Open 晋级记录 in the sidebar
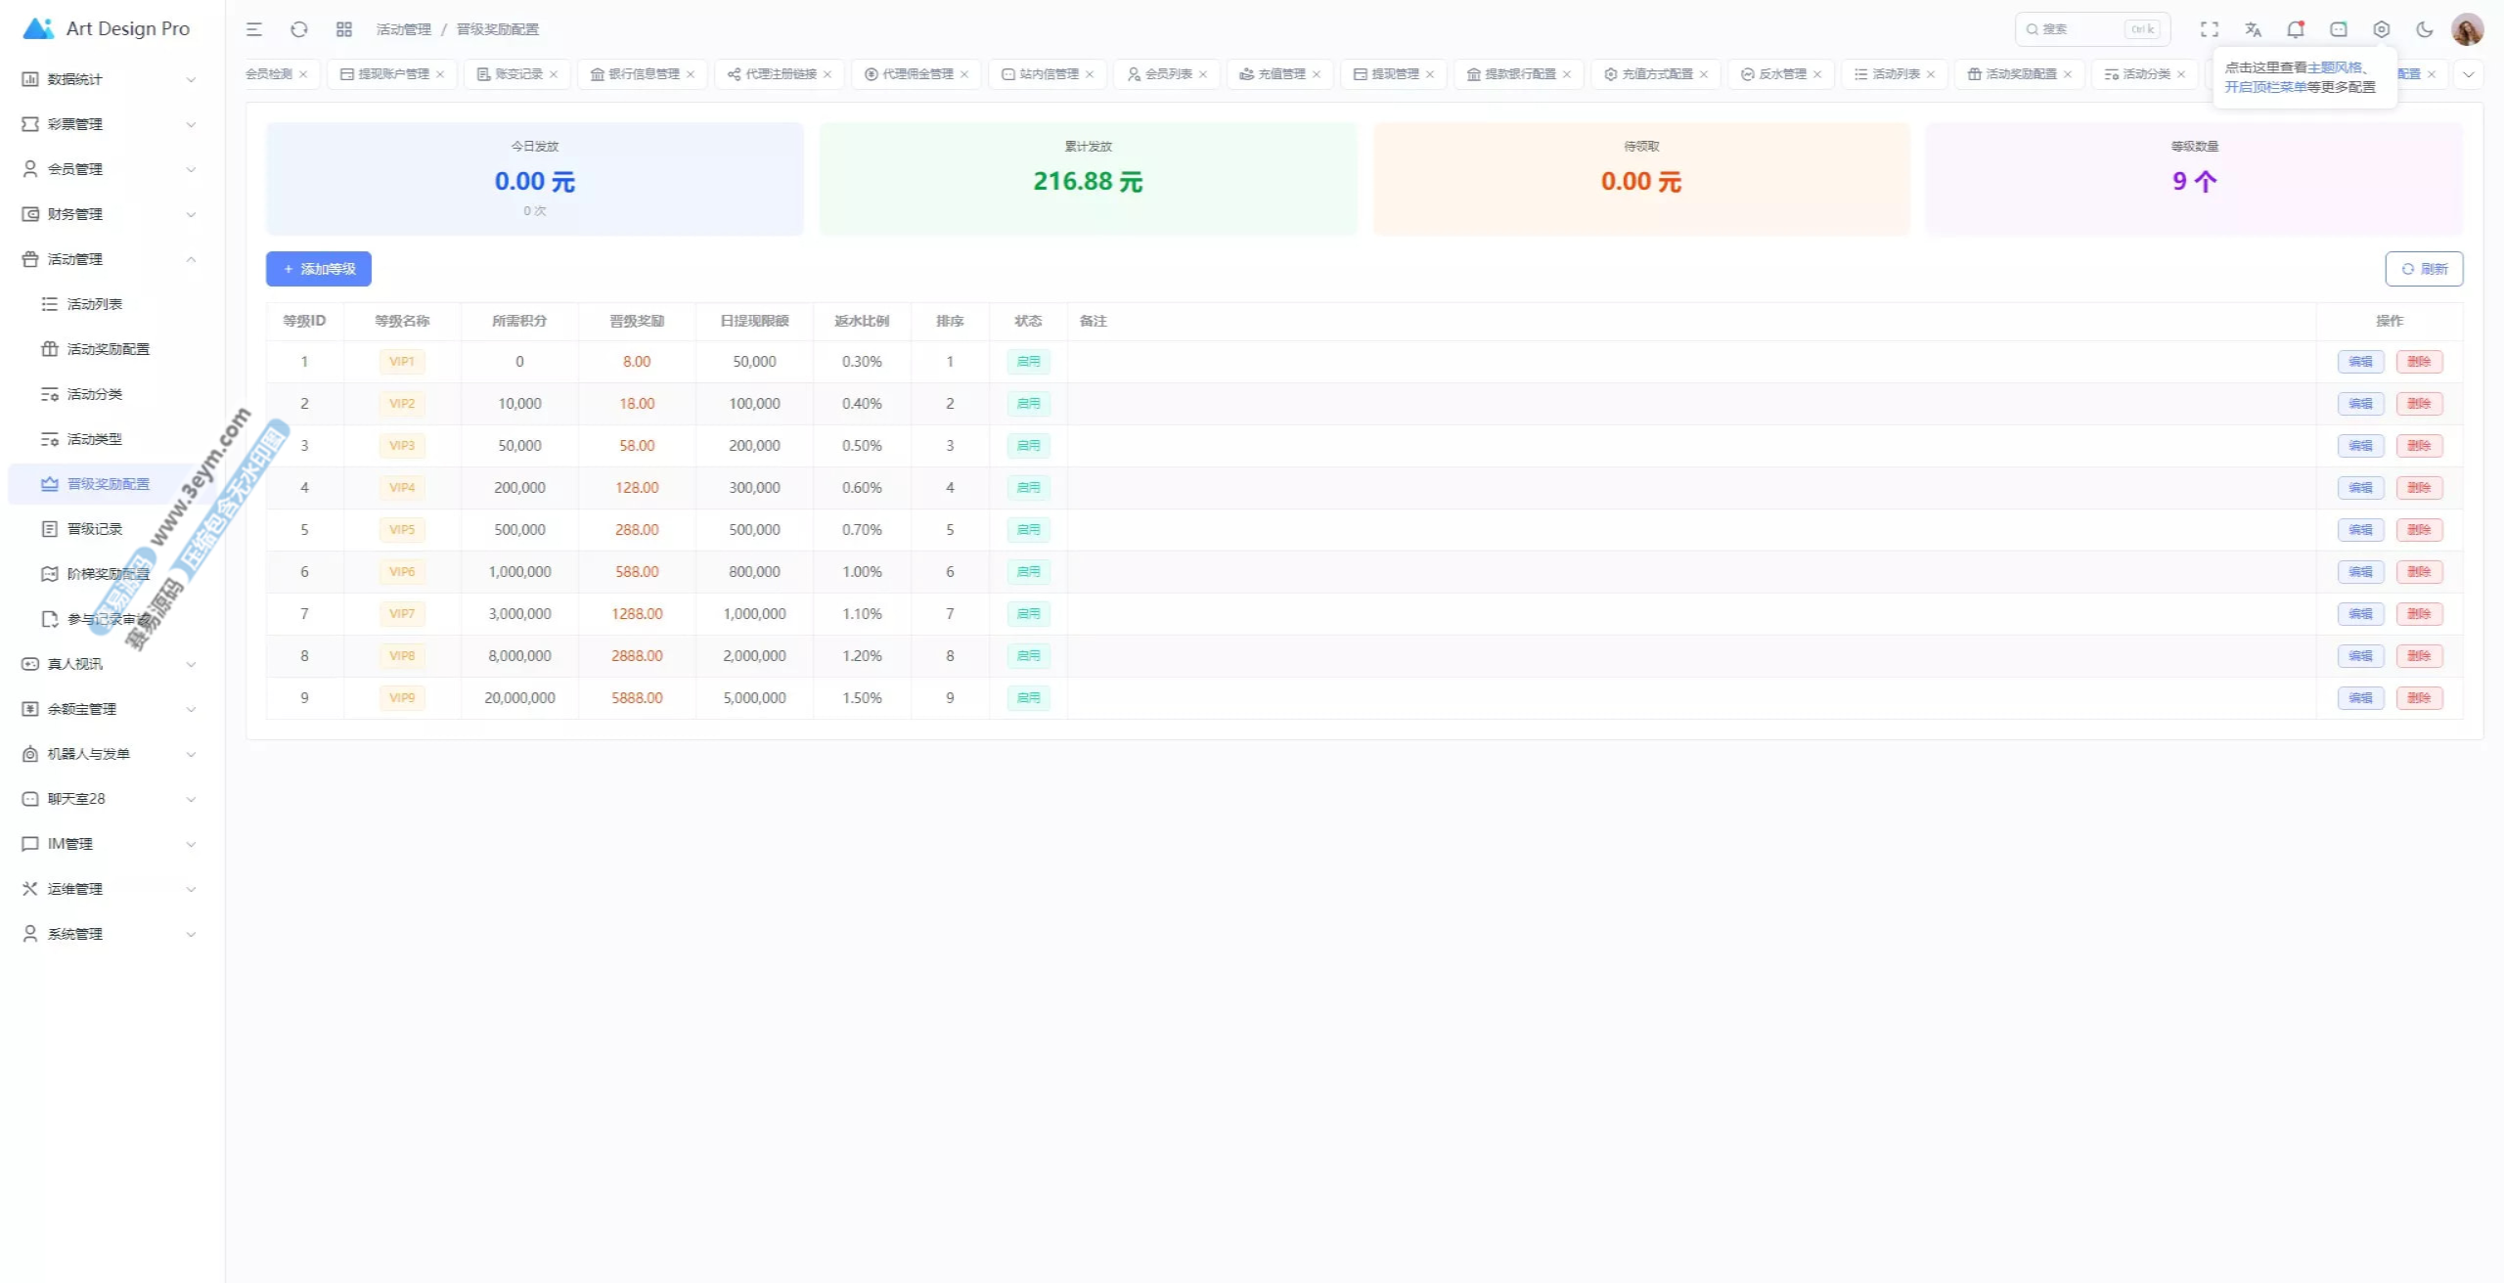Image resolution: width=2504 pixels, height=1283 pixels. pyautogui.click(x=95, y=529)
